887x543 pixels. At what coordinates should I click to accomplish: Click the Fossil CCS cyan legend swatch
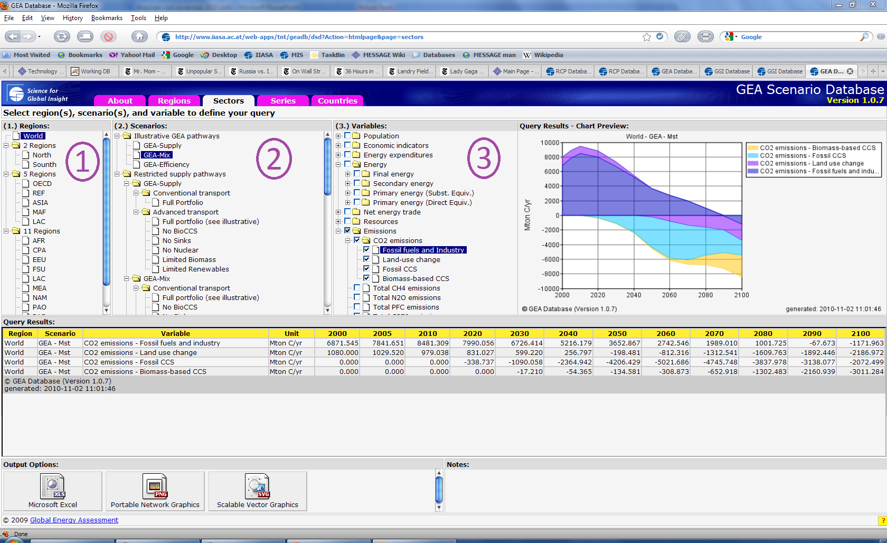tap(753, 155)
